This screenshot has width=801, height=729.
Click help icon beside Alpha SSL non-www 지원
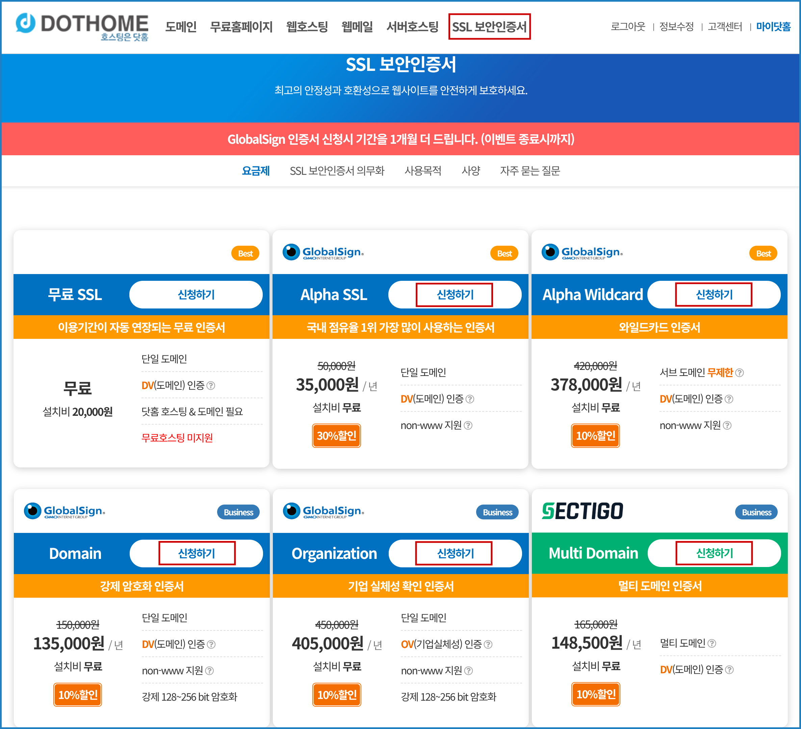point(468,425)
